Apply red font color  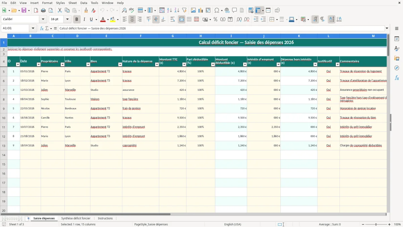tap(103, 20)
